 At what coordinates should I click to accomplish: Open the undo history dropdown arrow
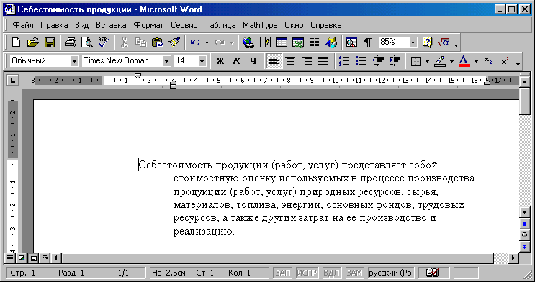207,42
